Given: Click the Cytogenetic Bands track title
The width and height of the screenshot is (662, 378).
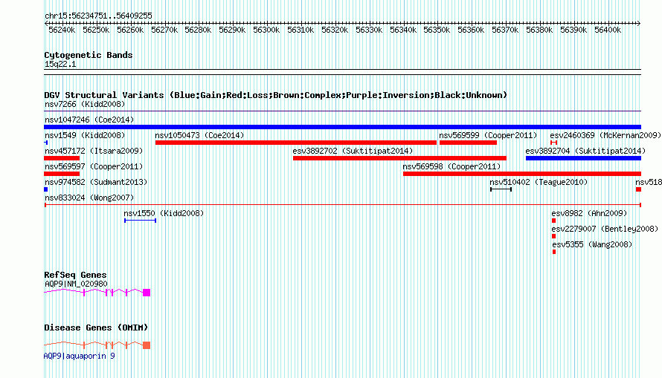Looking at the screenshot, I should [x=89, y=55].
